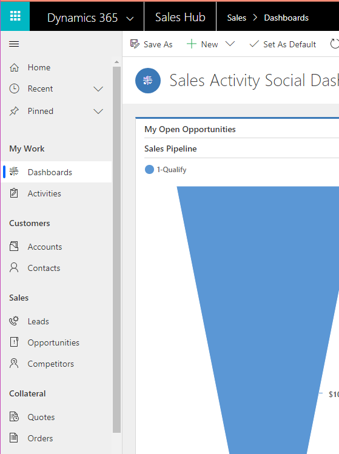Screen dimensions: 339x454
Task: Click the 1-Qualify legend label
Action: point(172,170)
